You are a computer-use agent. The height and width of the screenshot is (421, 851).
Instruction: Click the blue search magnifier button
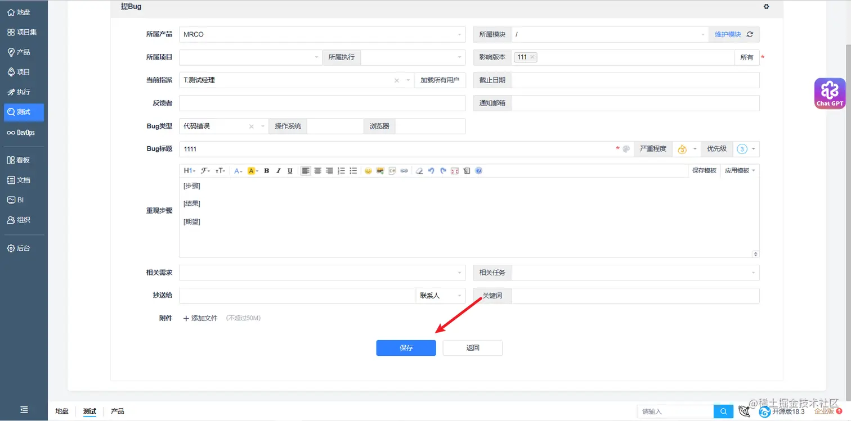723,412
